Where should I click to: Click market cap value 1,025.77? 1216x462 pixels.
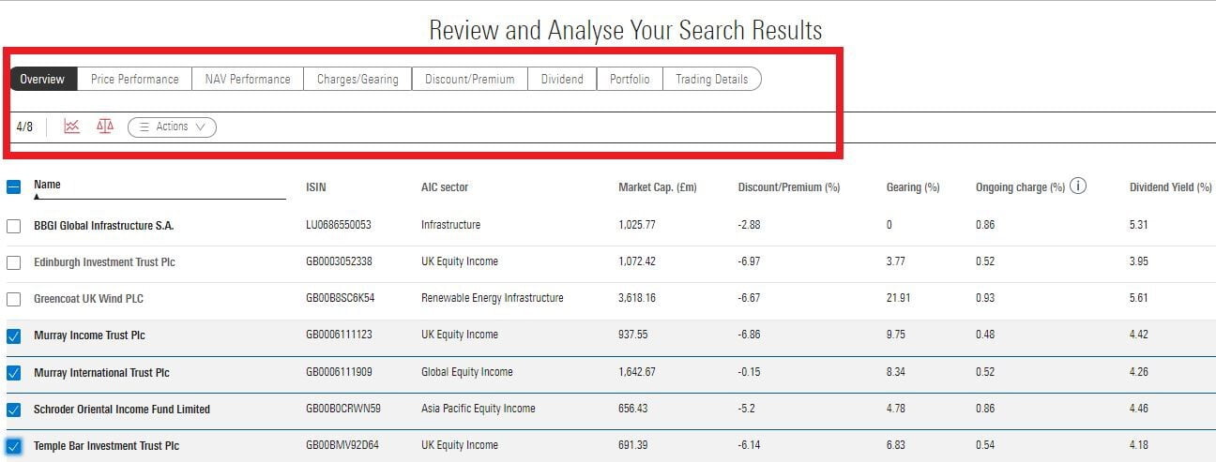point(637,225)
